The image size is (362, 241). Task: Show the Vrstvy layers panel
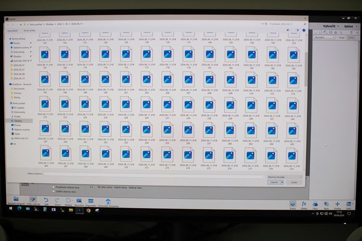tap(293, 205)
